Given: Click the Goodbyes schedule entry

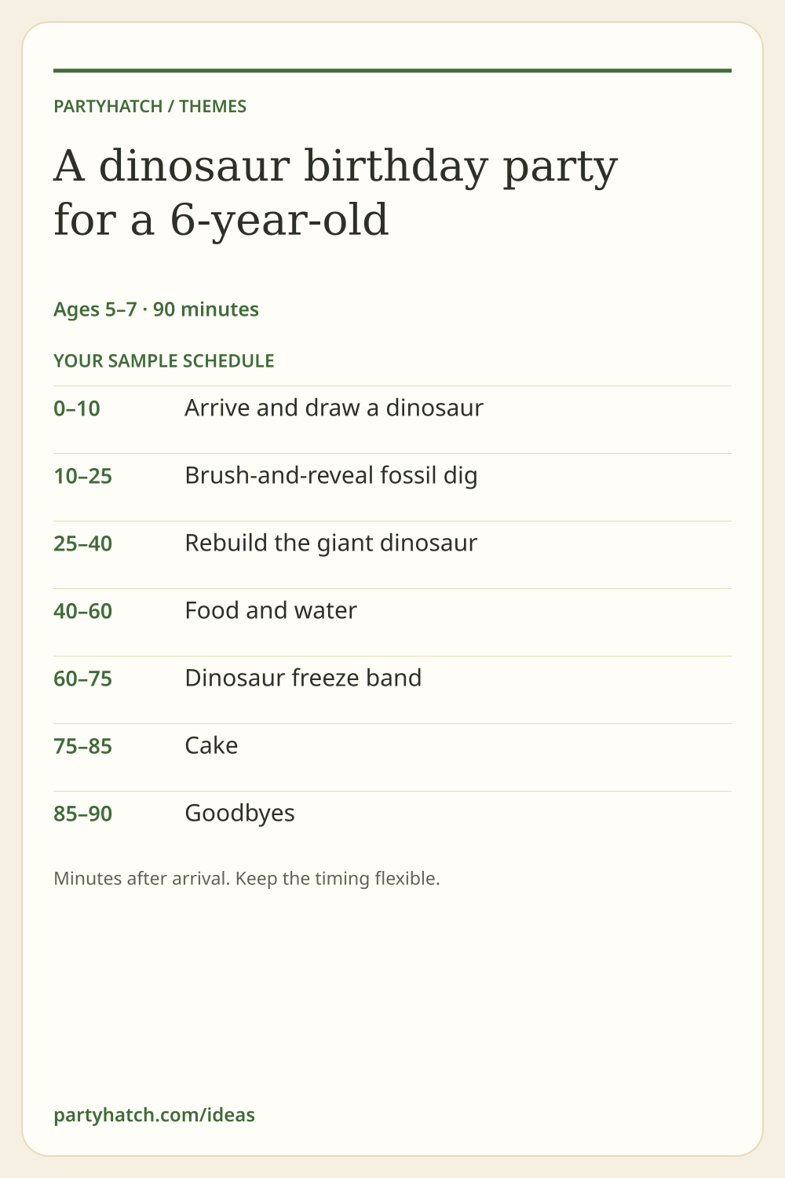Looking at the screenshot, I should point(239,813).
